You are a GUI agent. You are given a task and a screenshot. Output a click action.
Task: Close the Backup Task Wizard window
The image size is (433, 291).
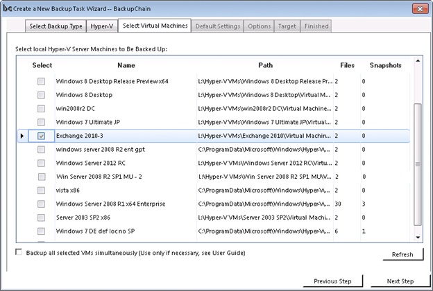tap(420, 9)
